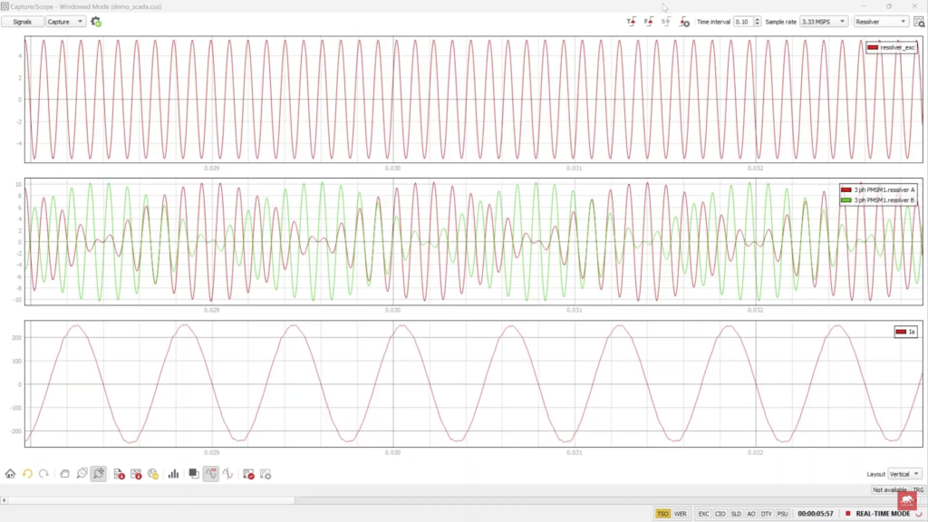This screenshot has height=522, width=928.
Task: Select the pan hand tool
Action: tap(64, 473)
